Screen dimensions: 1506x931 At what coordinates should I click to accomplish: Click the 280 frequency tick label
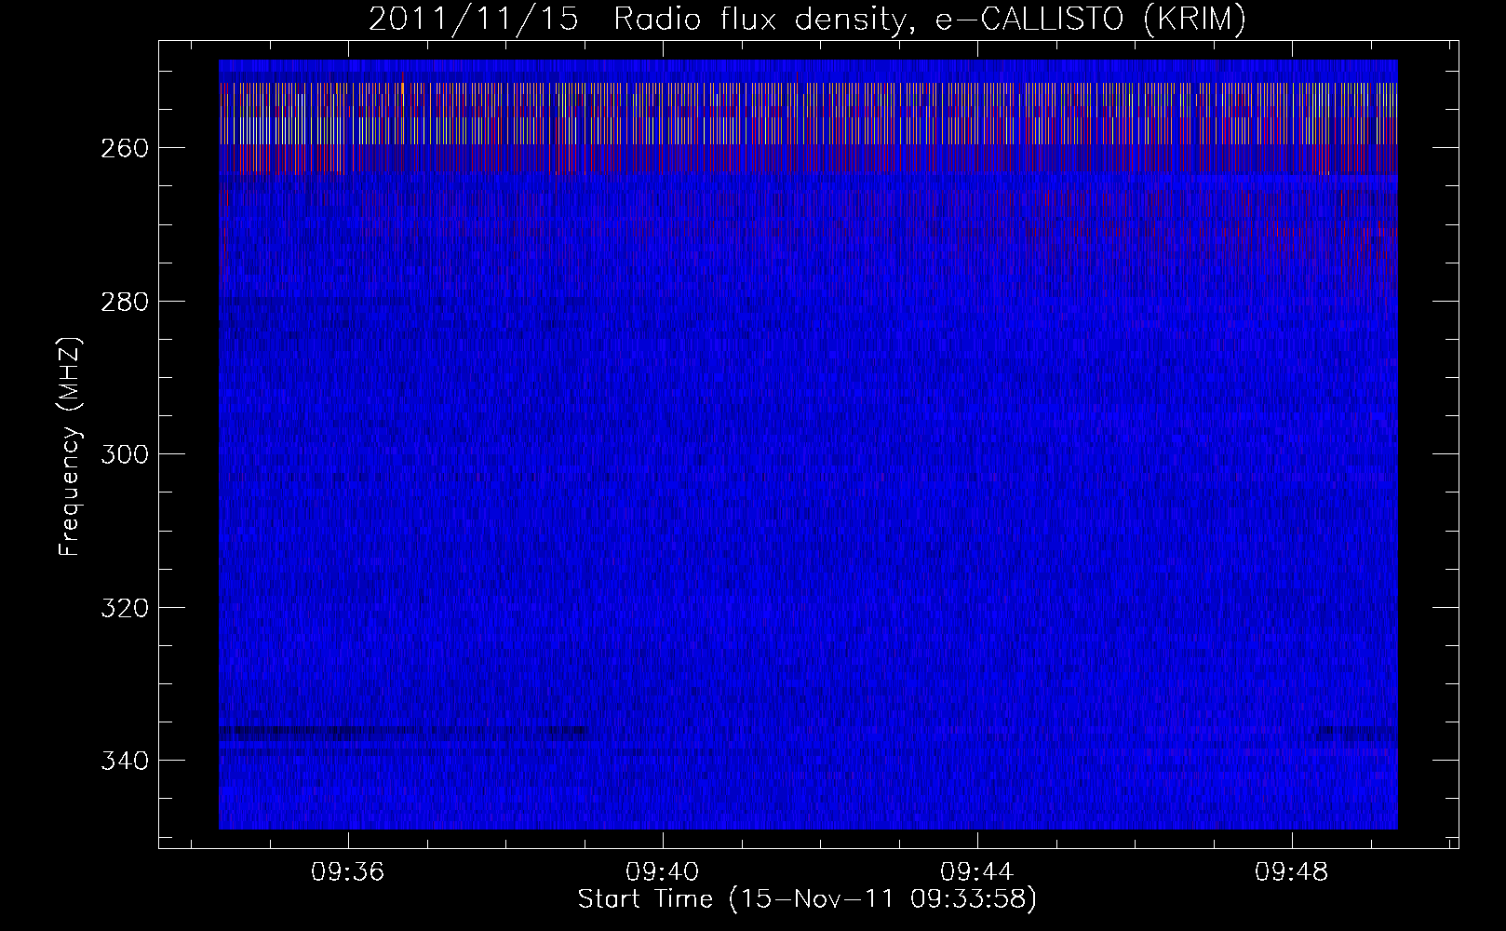[124, 302]
